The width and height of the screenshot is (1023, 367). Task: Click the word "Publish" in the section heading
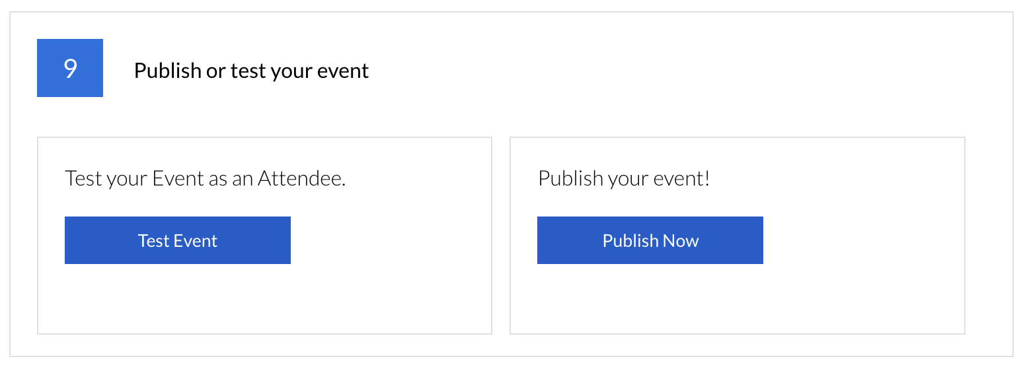[168, 71]
